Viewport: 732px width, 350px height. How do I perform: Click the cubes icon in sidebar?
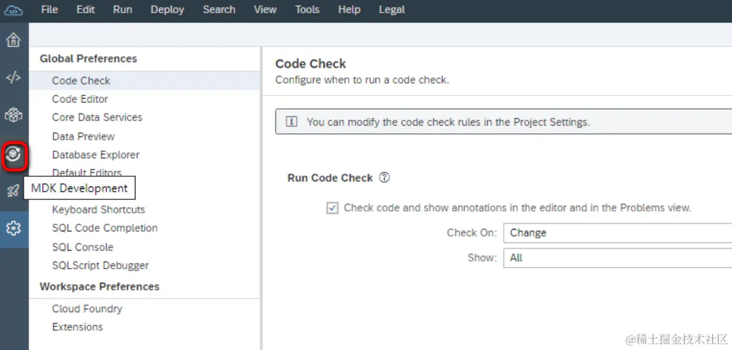[x=13, y=115]
